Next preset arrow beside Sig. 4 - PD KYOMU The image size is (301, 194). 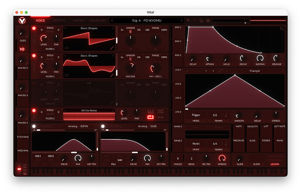[x=181, y=21]
